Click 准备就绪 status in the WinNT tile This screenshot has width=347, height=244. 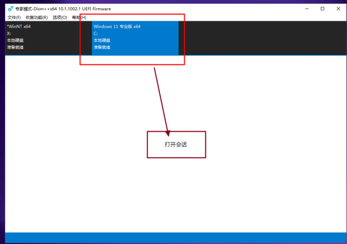15,48
